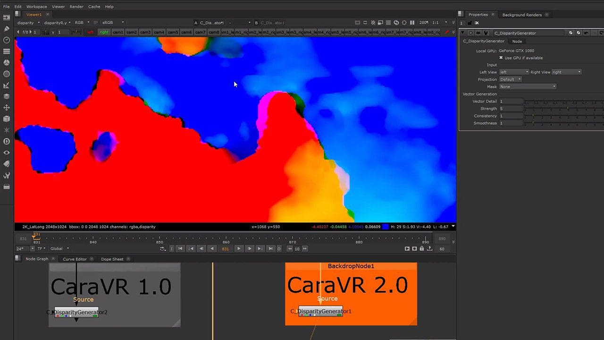
Task: Open the MetaData tag icon
Action: coord(7,164)
